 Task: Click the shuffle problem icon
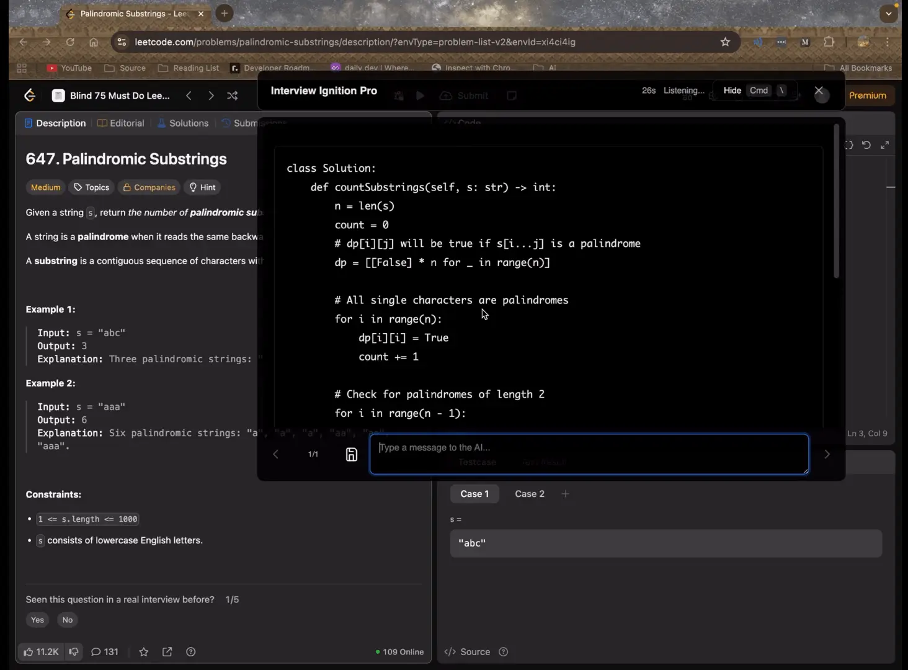(x=233, y=96)
